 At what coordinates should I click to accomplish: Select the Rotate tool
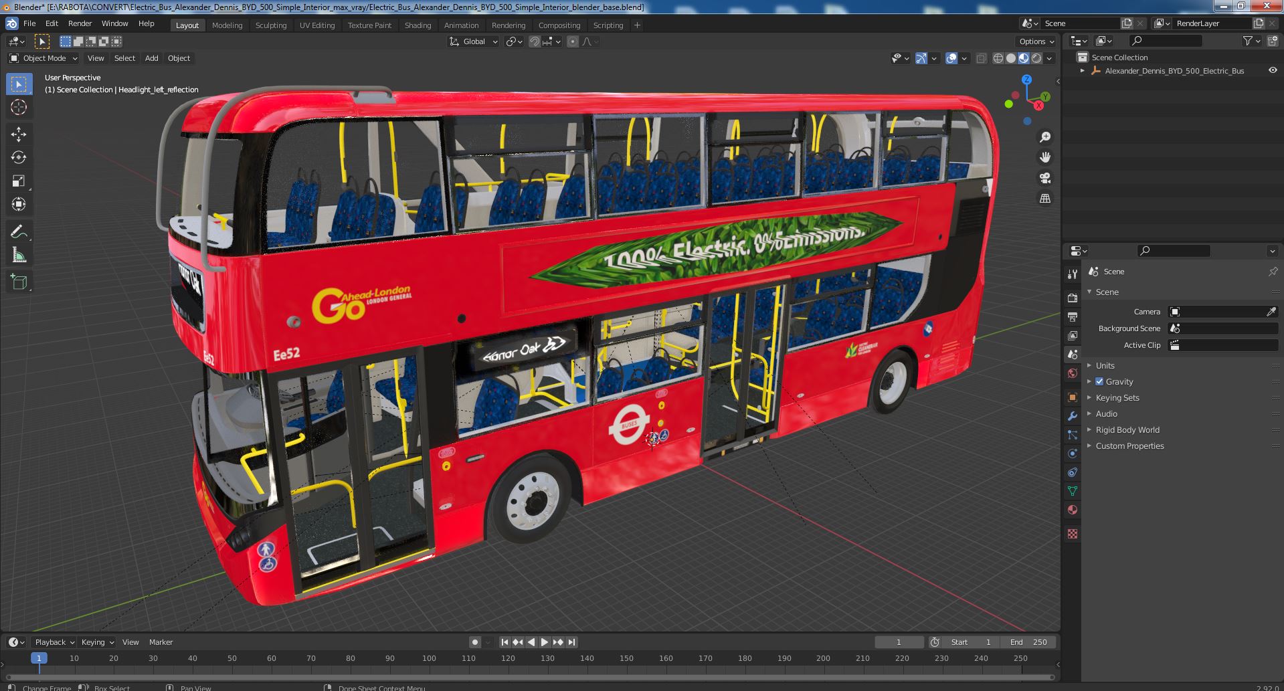click(x=19, y=157)
